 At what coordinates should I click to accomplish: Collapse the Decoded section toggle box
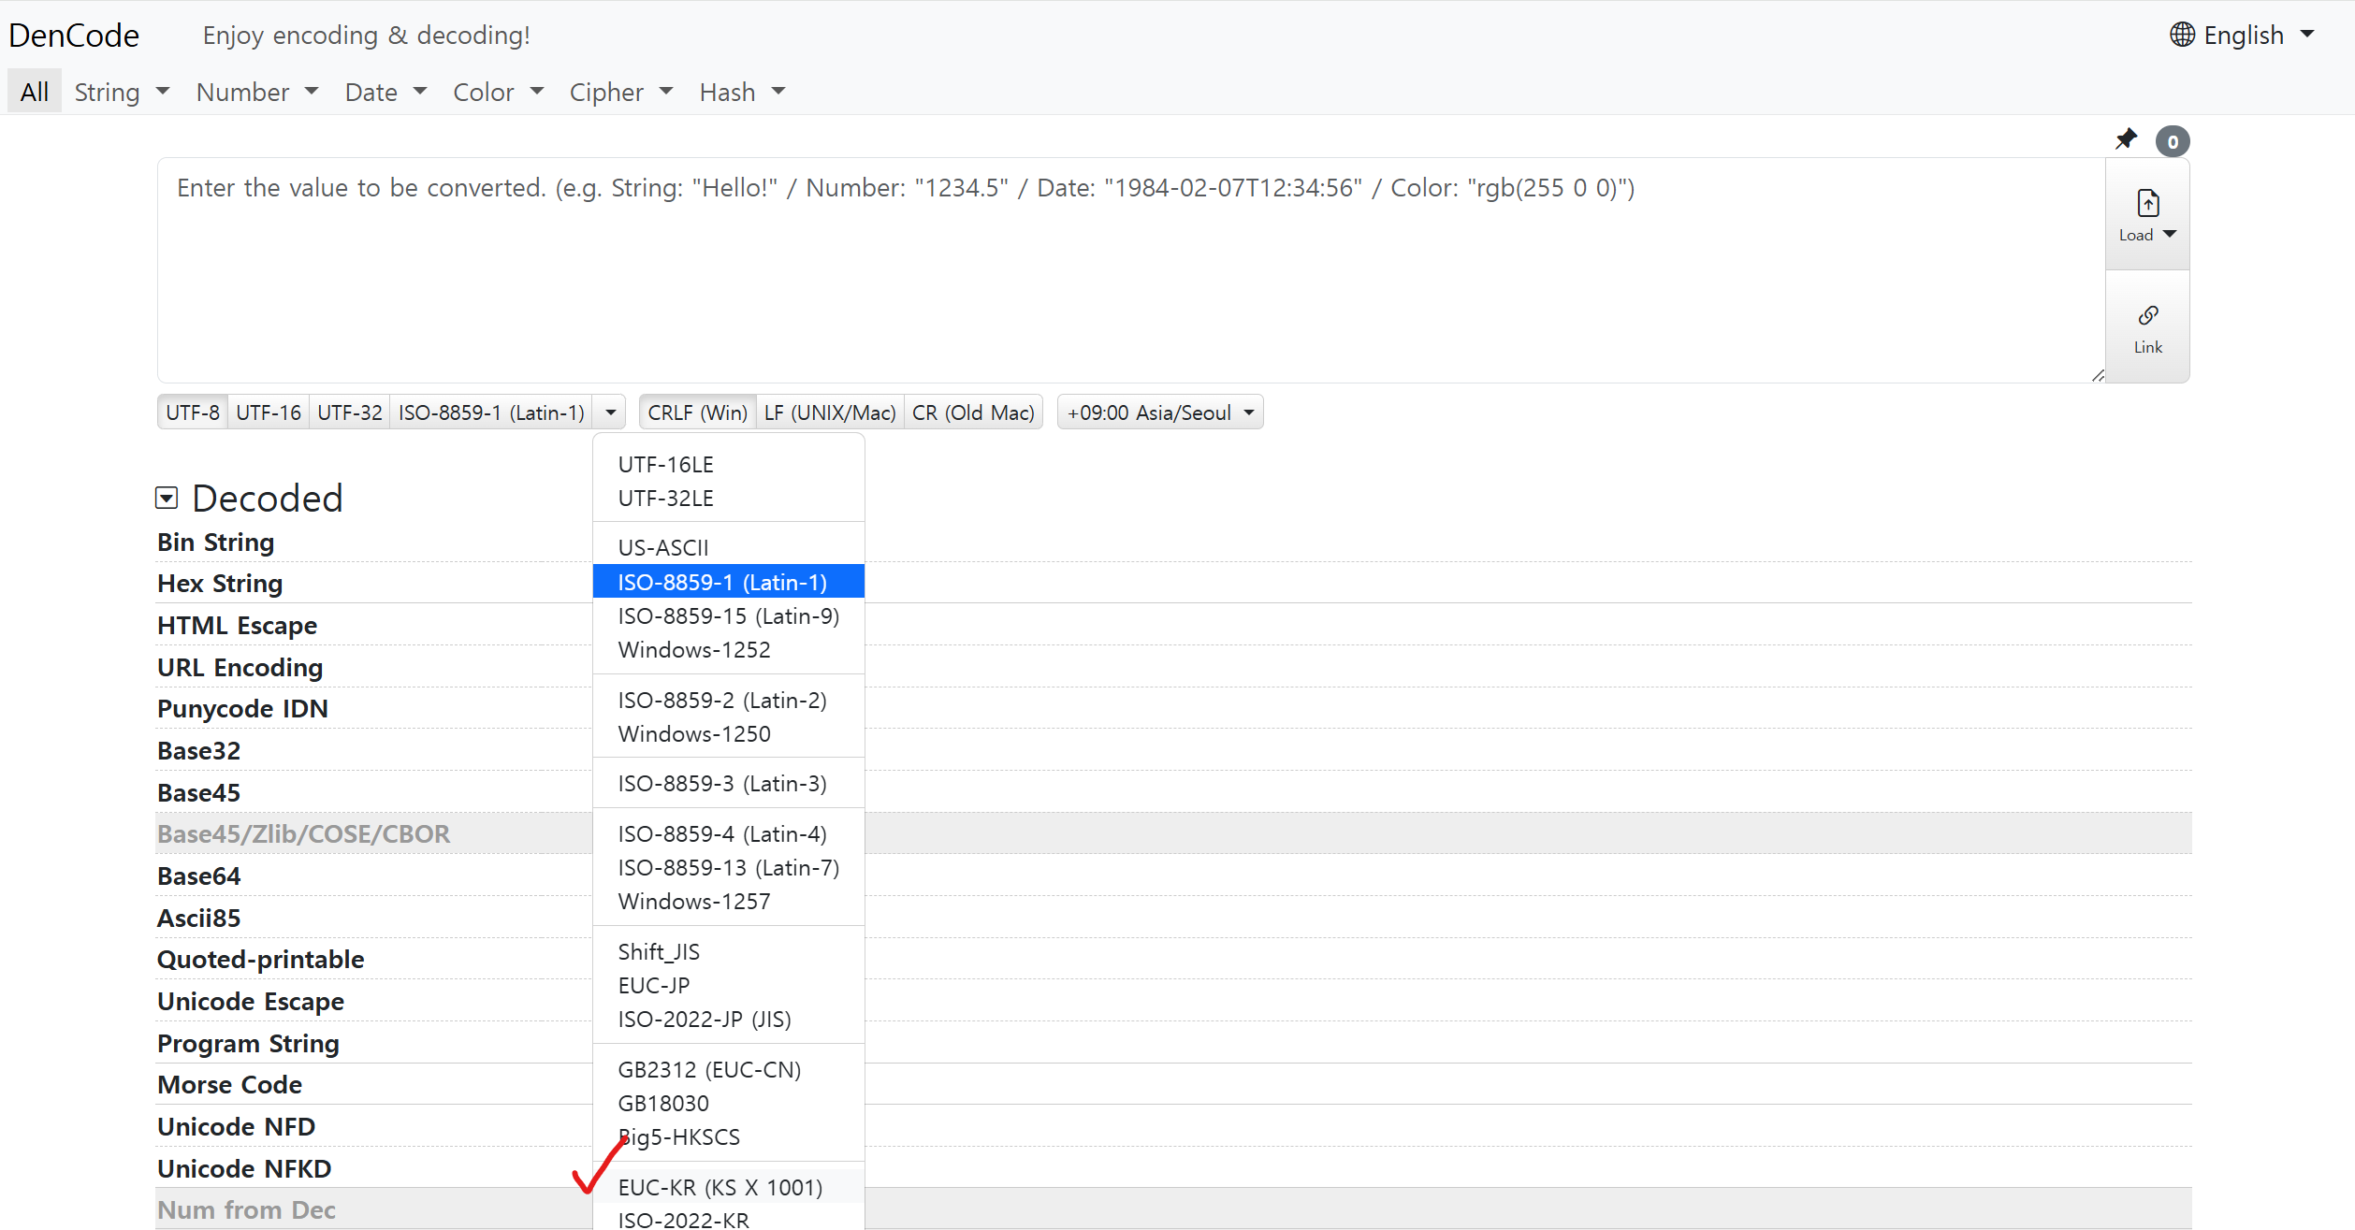167,498
